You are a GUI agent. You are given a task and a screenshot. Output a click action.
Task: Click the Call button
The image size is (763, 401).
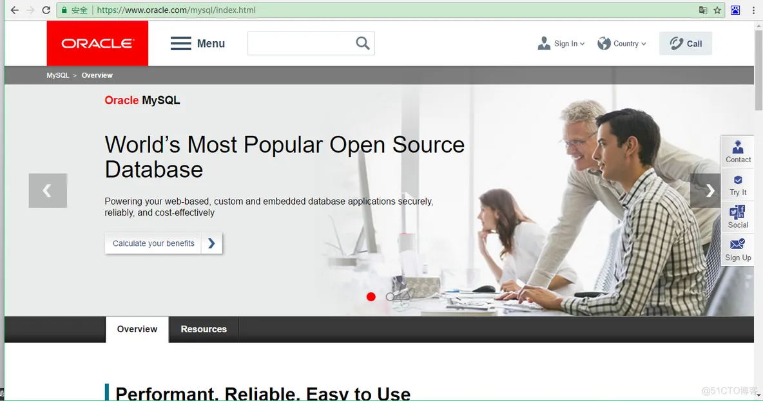pos(686,43)
